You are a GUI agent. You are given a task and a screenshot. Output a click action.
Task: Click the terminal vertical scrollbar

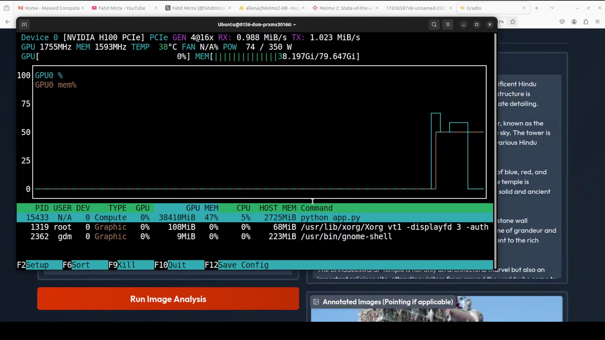click(x=495, y=151)
